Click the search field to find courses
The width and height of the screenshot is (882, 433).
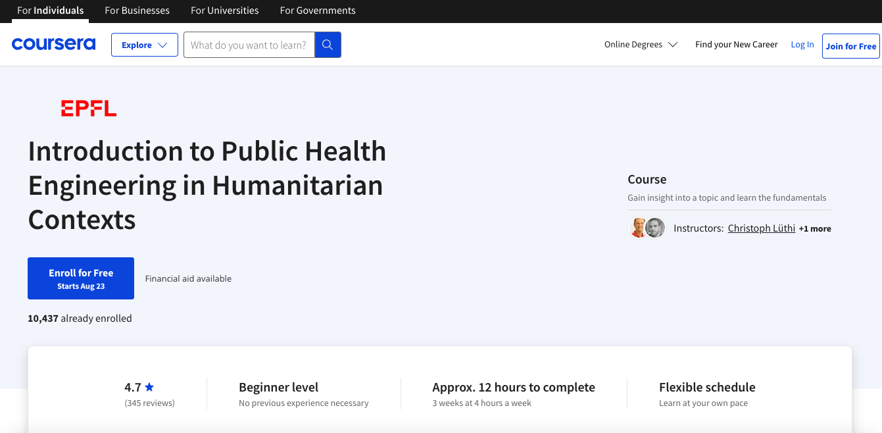coord(249,45)
